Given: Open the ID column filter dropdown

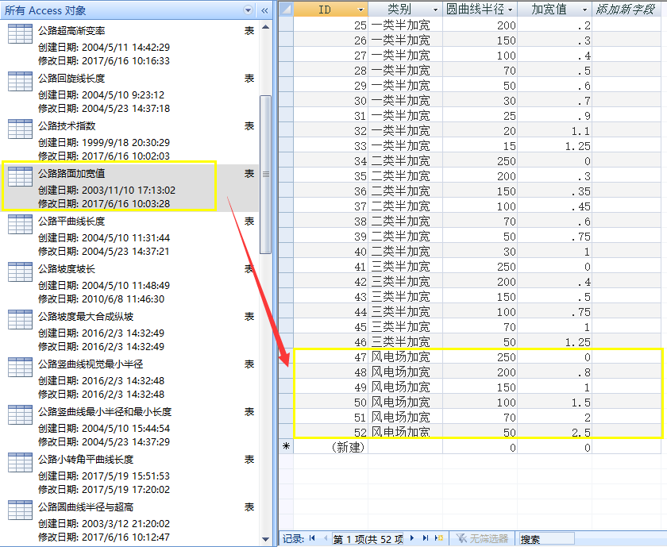Looking at the screenshot, I should click(x=361, y=9).
